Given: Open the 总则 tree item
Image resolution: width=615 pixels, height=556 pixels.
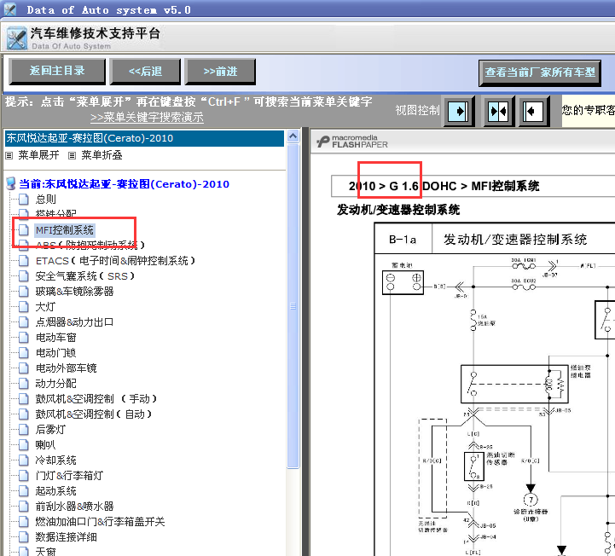Looking at the screenshot, I should click(46, 200).
